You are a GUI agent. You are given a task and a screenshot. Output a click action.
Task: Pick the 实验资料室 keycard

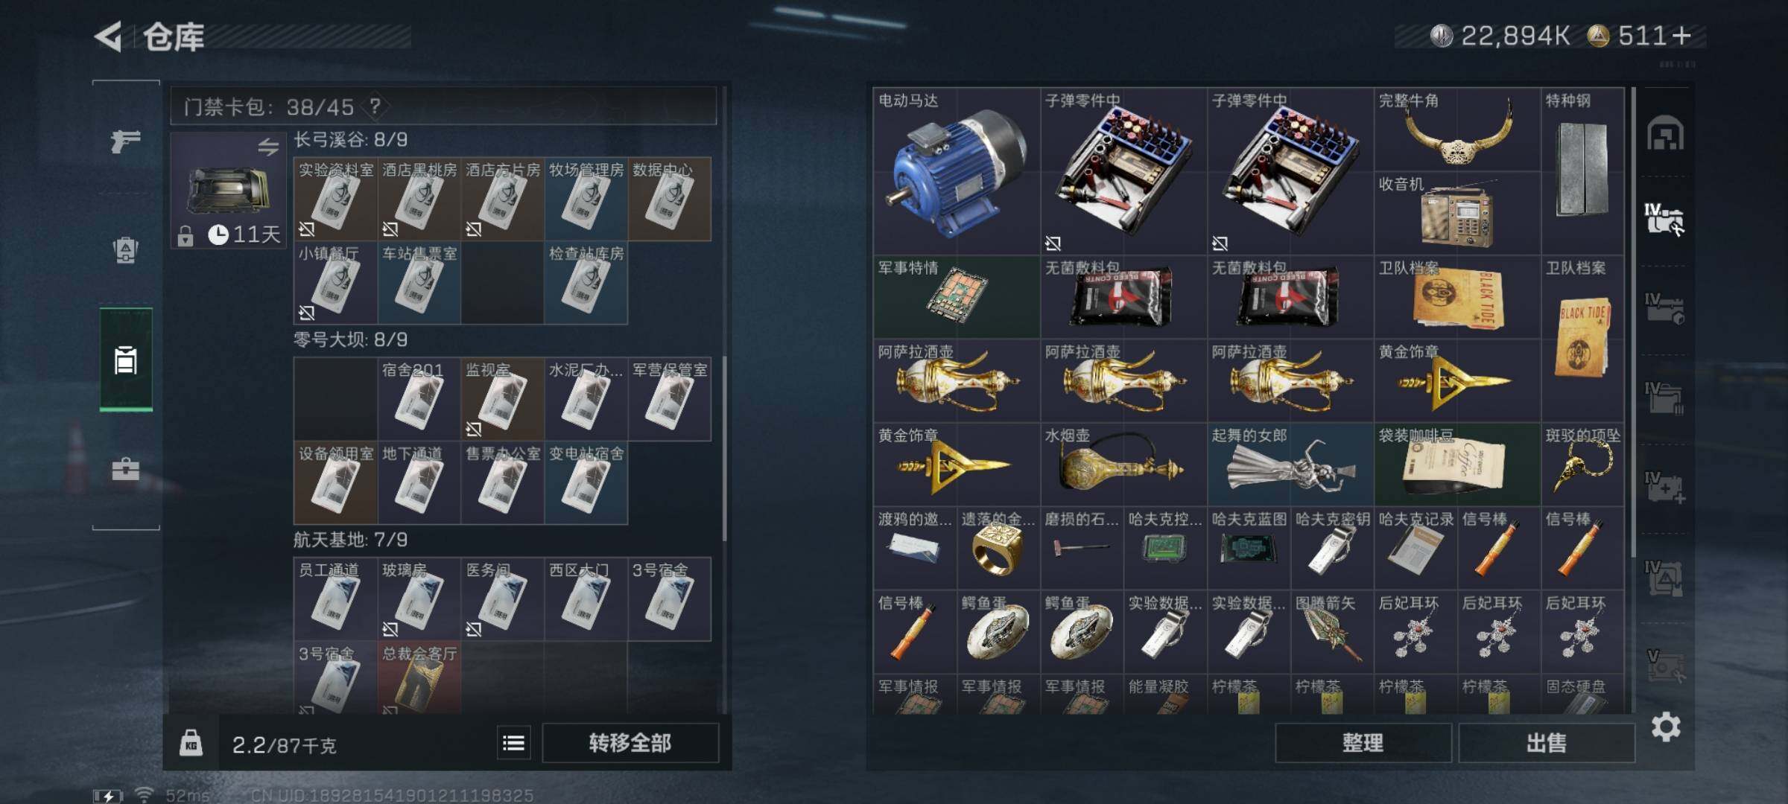(336, 199)
